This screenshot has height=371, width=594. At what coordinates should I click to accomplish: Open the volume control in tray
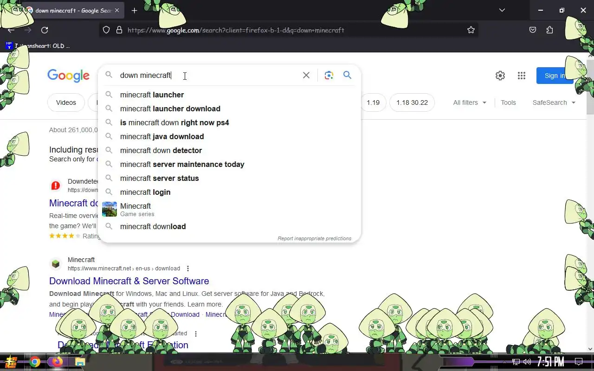click(x=527, y=362)
